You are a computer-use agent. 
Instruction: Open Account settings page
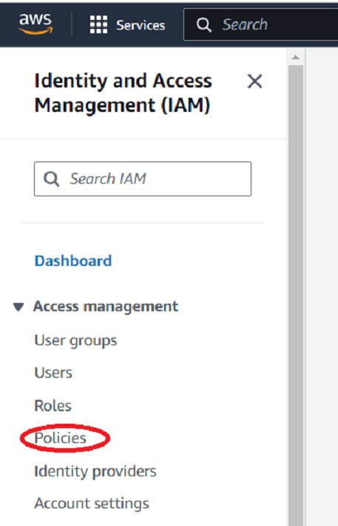92,504
